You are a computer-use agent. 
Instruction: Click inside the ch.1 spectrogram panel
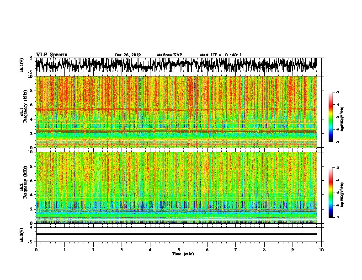click(x=176, y=112)
